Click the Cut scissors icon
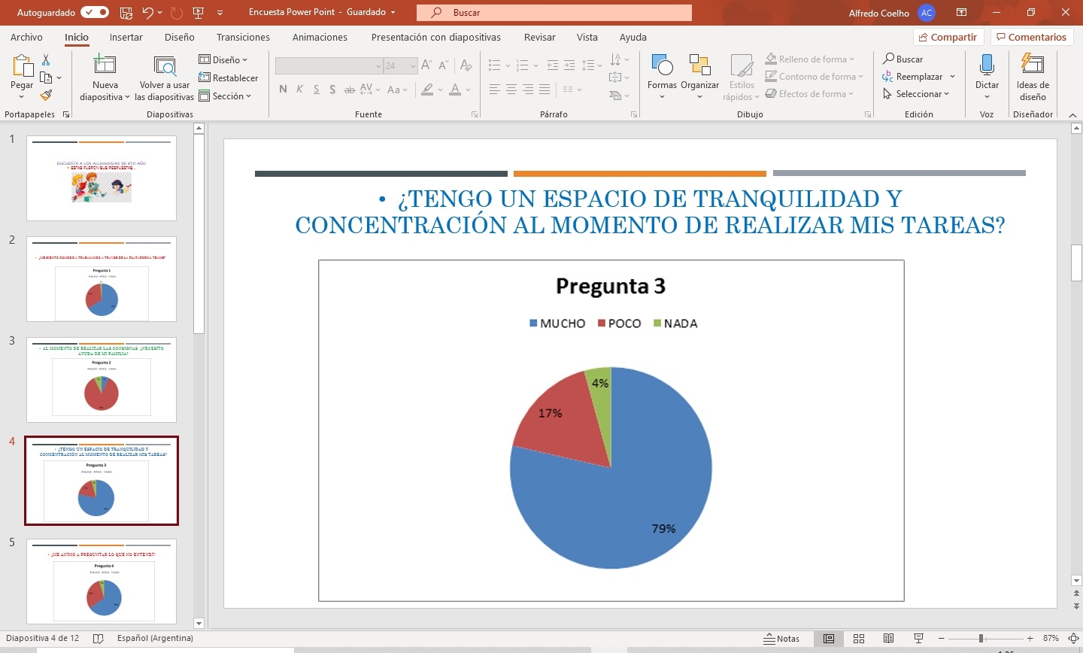 (46, 60)
